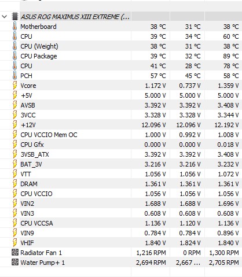Viewport: 242px width, 277px height.
Task: Click the motherboard chip icon in the header row
Action: 15,17
